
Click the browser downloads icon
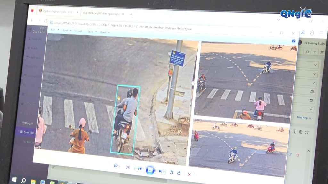pos(303,32)
